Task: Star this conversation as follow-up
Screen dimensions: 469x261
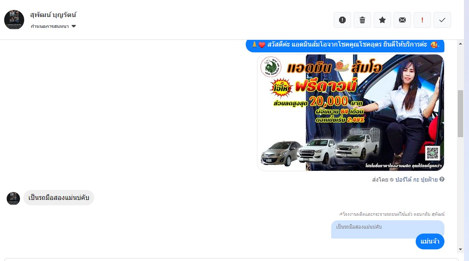Action: pyautogui.click(x=382, y=20)
